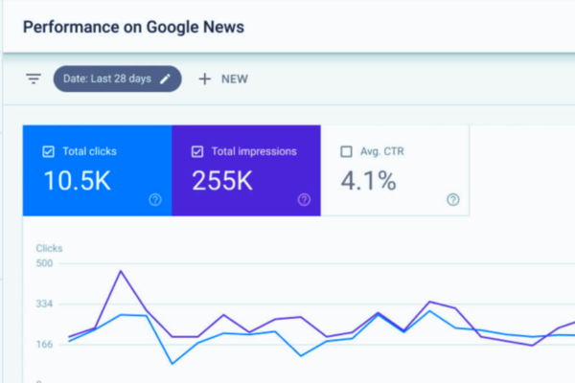The height and width of the screenshot is (383, 575).
Task: Enable the Avg. CTR checkbox
Action: click(346, 151)
